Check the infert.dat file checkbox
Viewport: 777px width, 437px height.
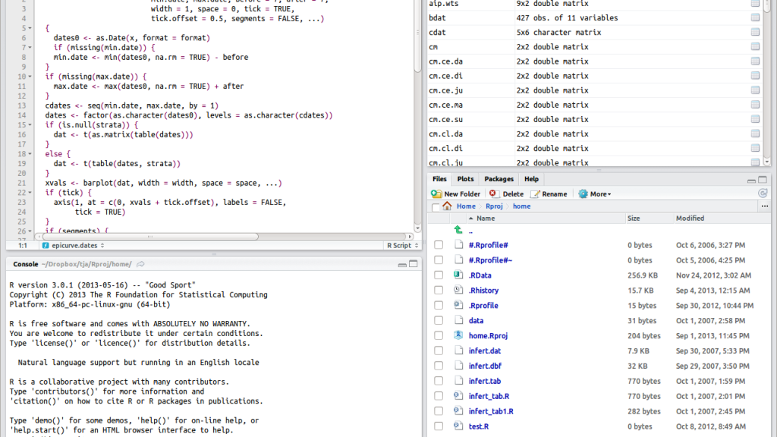[439, 351]
